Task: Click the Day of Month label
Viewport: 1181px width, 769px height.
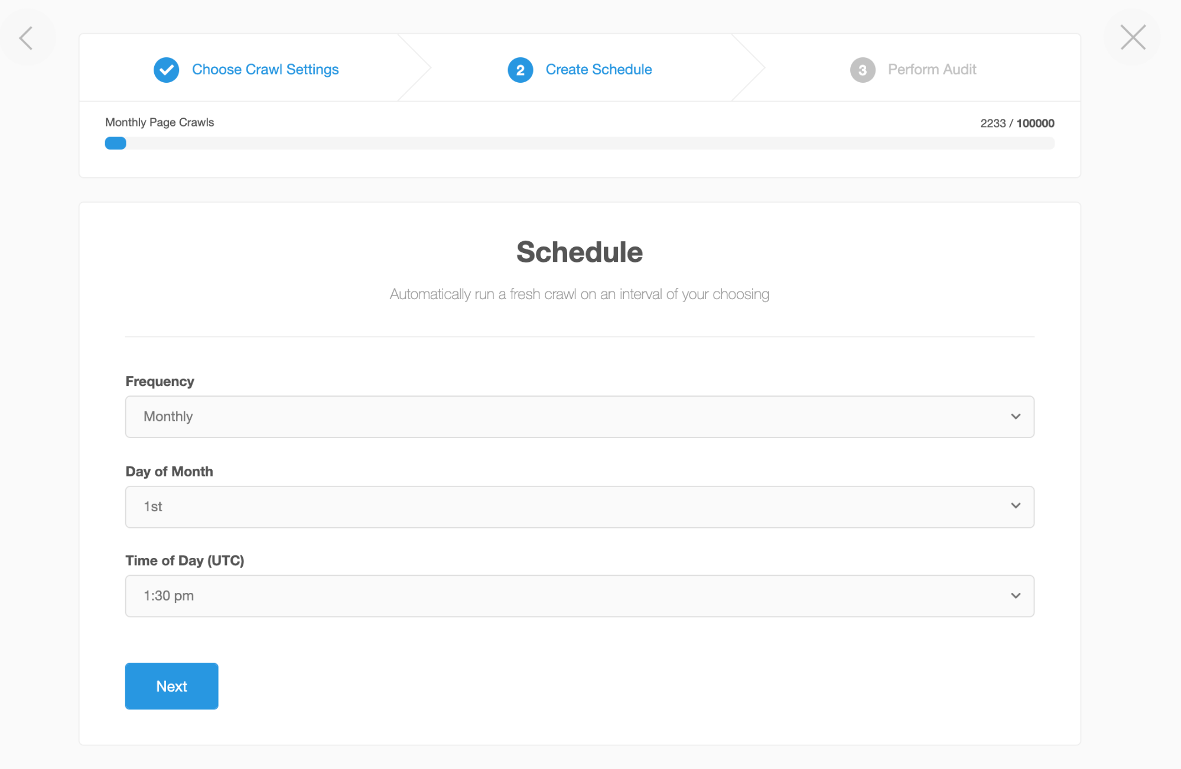Action: point(169,471)
